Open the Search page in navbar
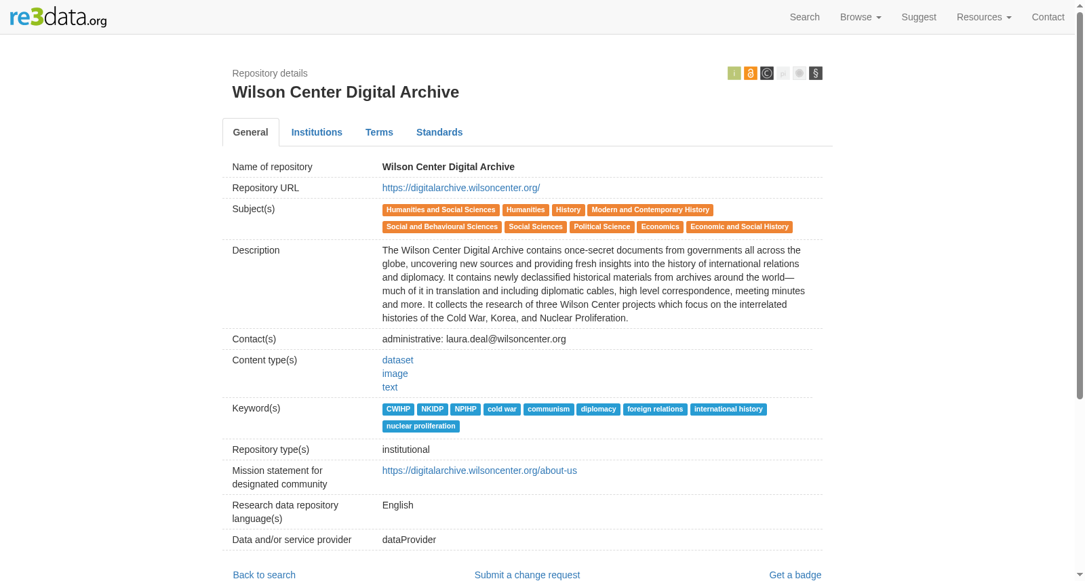The image size is (1085, 581). (804, 17)
